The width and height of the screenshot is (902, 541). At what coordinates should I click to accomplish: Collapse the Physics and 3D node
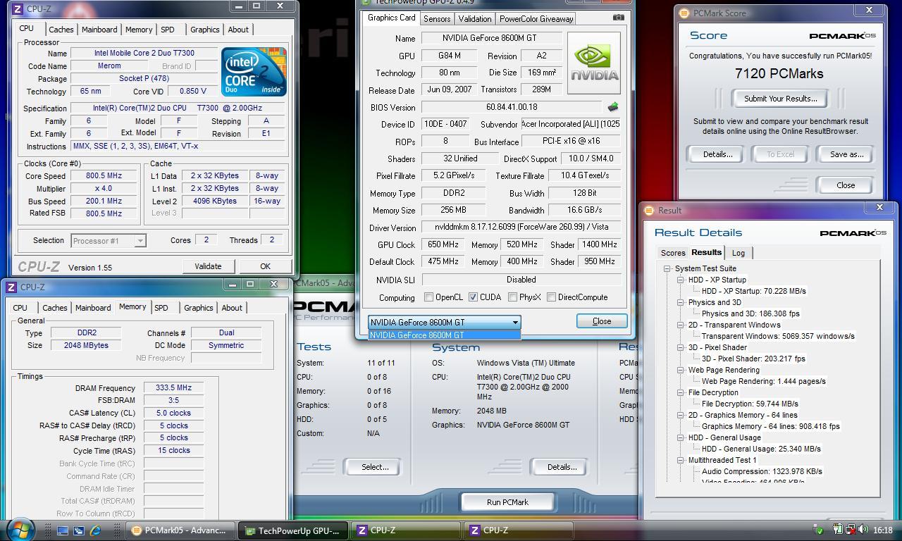coord(681,302)
